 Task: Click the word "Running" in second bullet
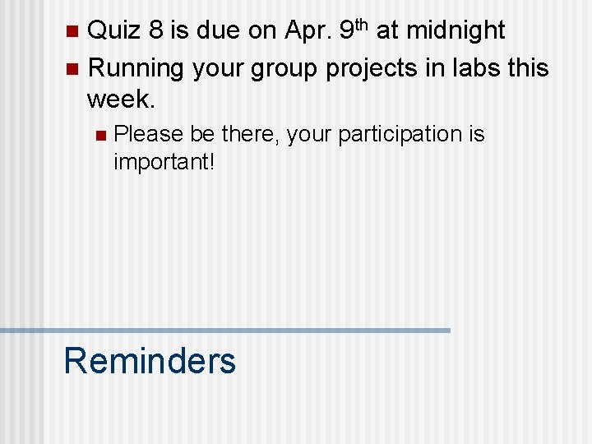coord(136,69)
